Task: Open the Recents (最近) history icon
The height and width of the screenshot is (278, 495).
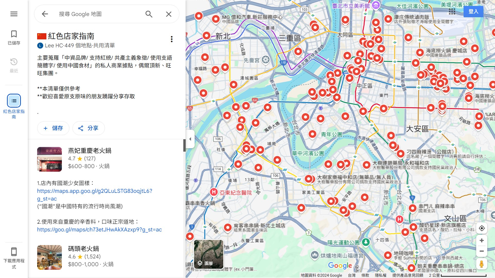Action: [x=14, y=65]
